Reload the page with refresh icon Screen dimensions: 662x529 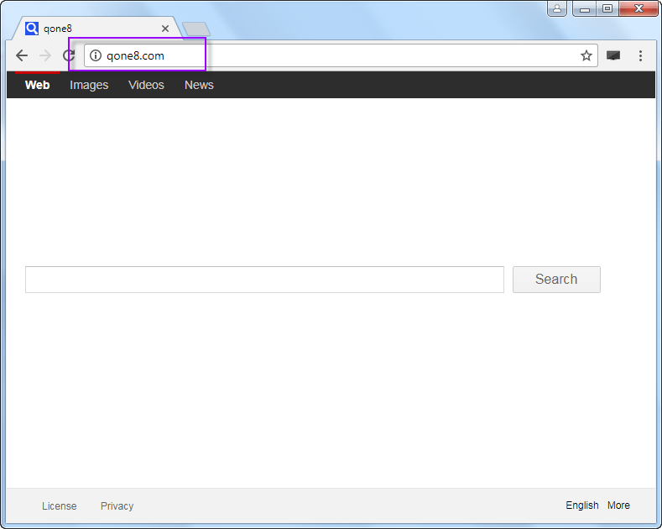coord(69,55)
